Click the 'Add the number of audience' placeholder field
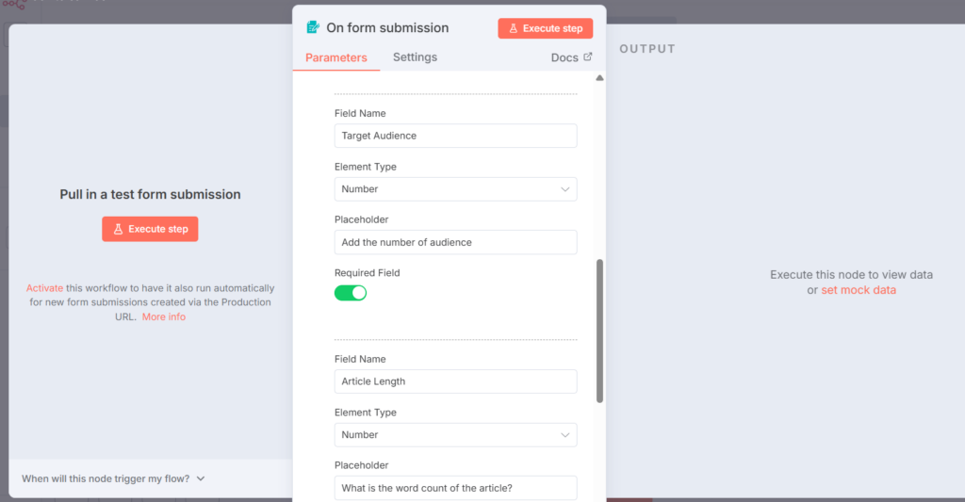This screenshot has height=502, width=965. tap(455, 242)
